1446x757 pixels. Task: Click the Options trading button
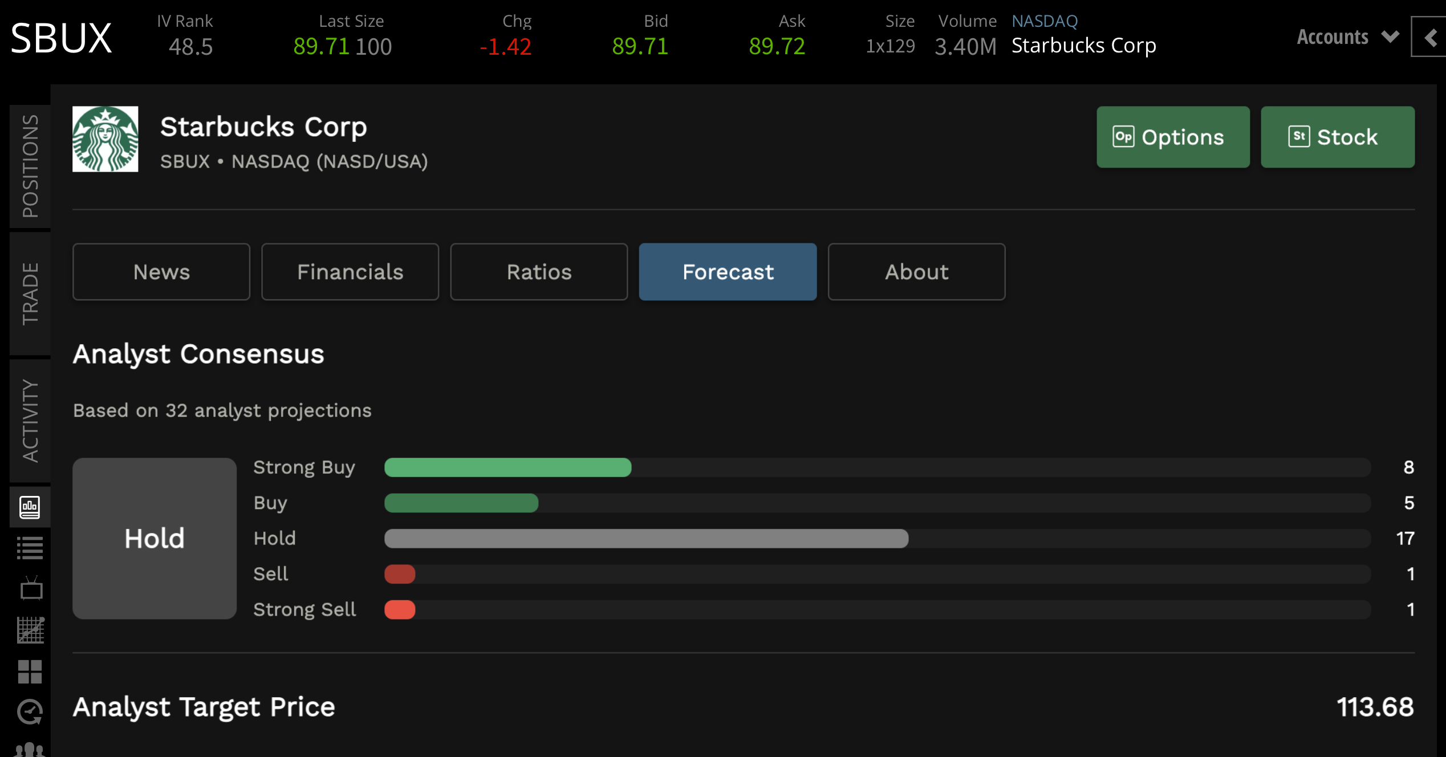pyautogui.click(x=1172, y=137)
